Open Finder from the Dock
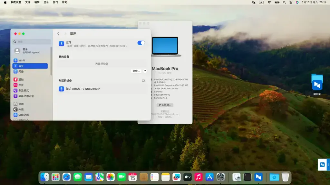 pyautogui.click(x=44, y=177)
